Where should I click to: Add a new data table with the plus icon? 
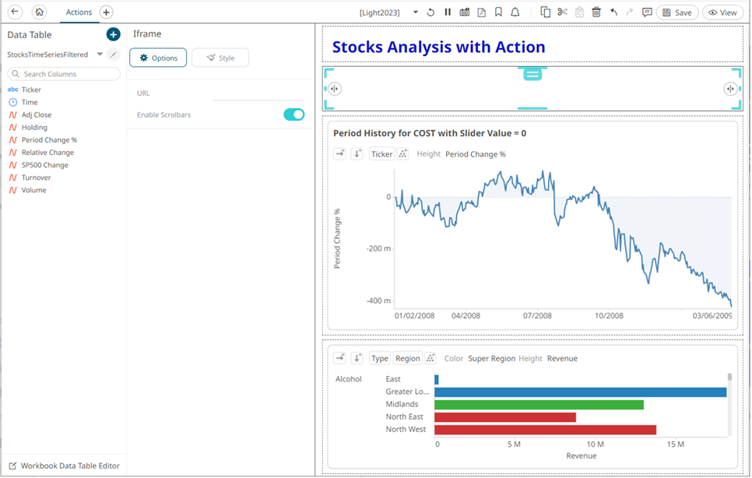click(113, 34)
